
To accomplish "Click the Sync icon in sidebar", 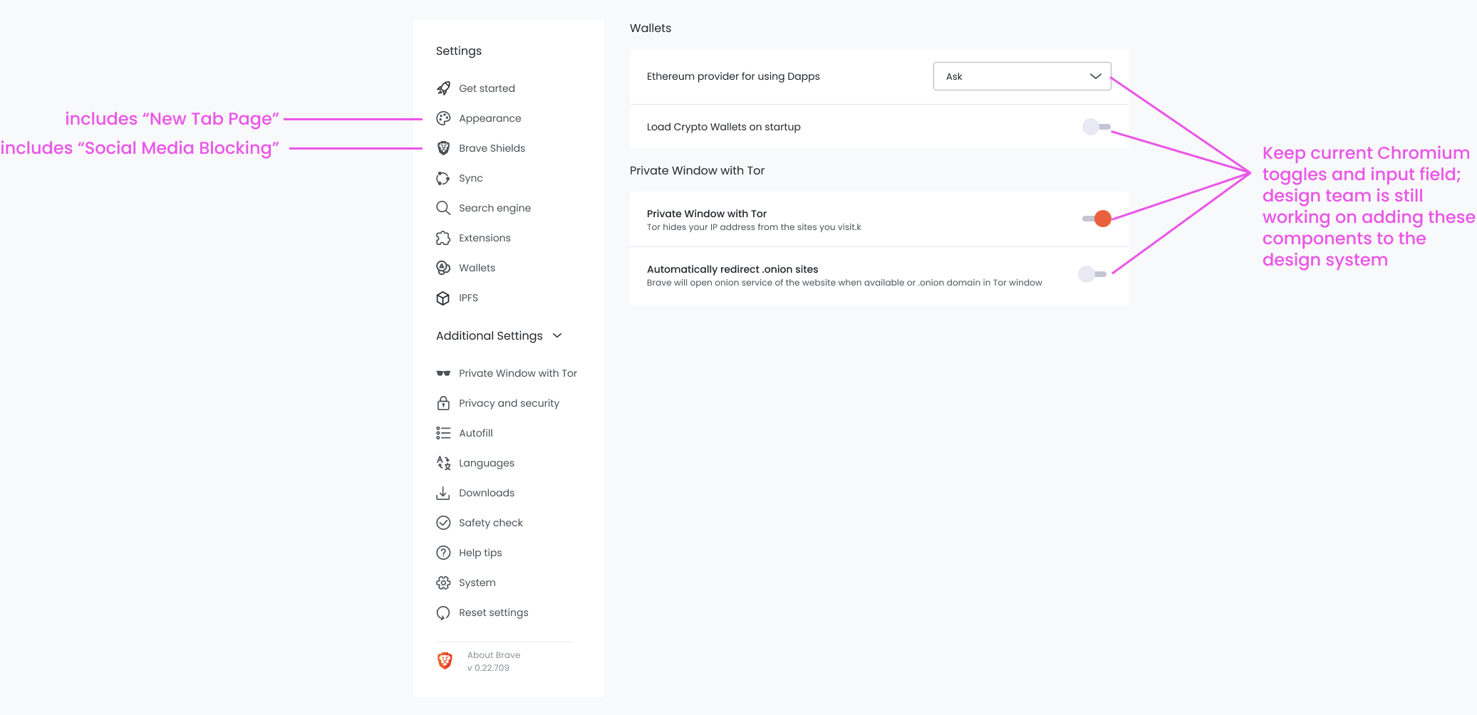I will pyautogui.click(x=443, y=178).
